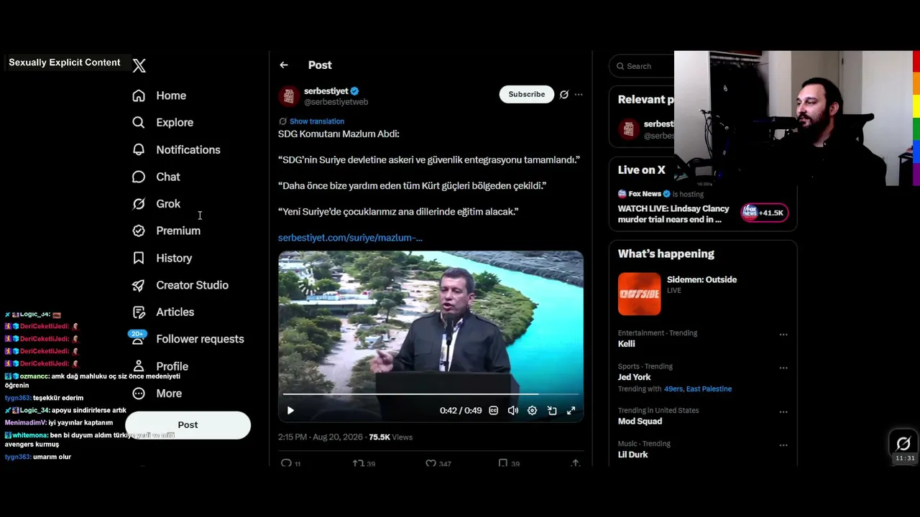Open the Grok icon in the left sidebar
Image resolution: width=920 pixels, height=517 pixels.
pyautogui.click(x=139, y=204)
